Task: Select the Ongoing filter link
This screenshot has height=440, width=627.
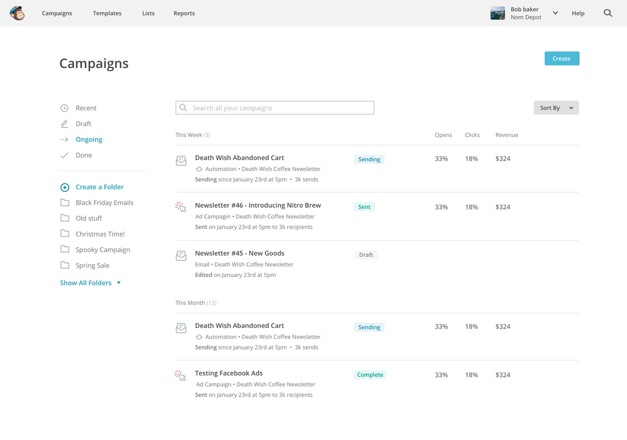Action: [89, 140]
